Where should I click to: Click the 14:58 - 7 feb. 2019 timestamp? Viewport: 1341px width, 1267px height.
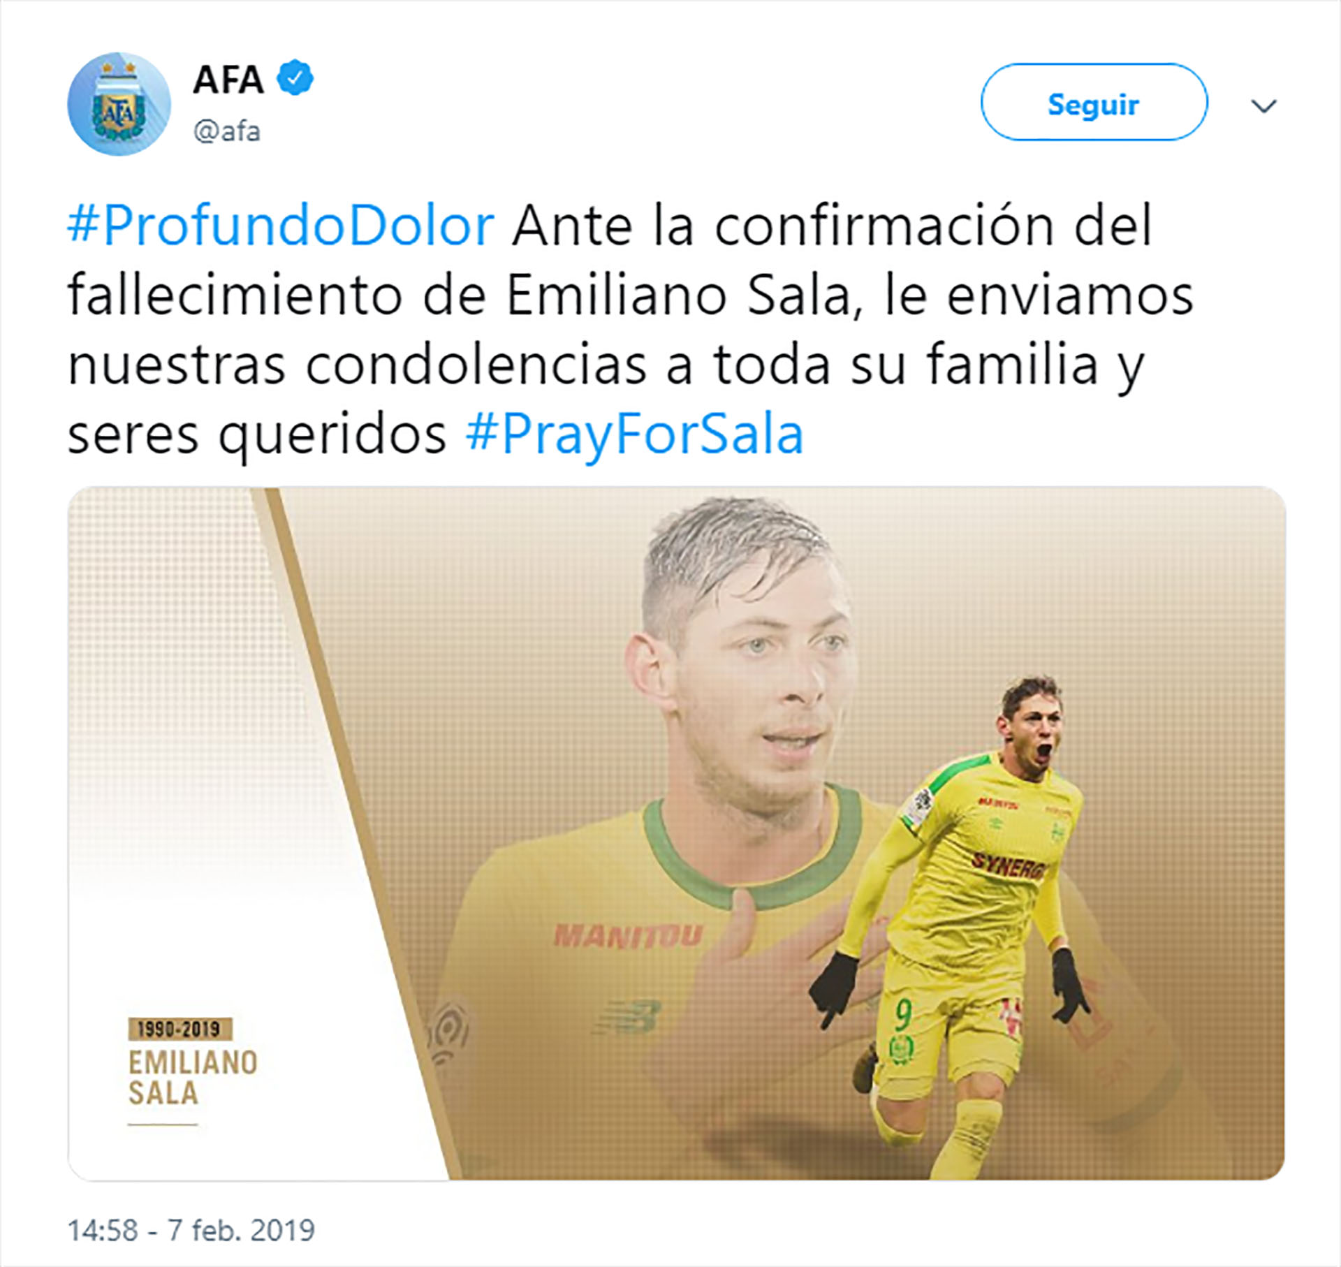point(191,1230)
